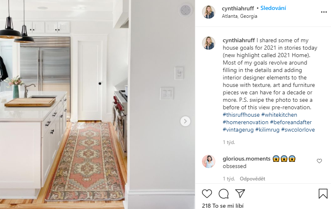
Task: Open cynthiahruff avatar in the post header
Action: [x=209, y=12]
